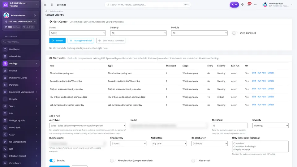Screen dimensions: 297x167
Task: Click the OT Management scissors icon
Action: [5, 142]
